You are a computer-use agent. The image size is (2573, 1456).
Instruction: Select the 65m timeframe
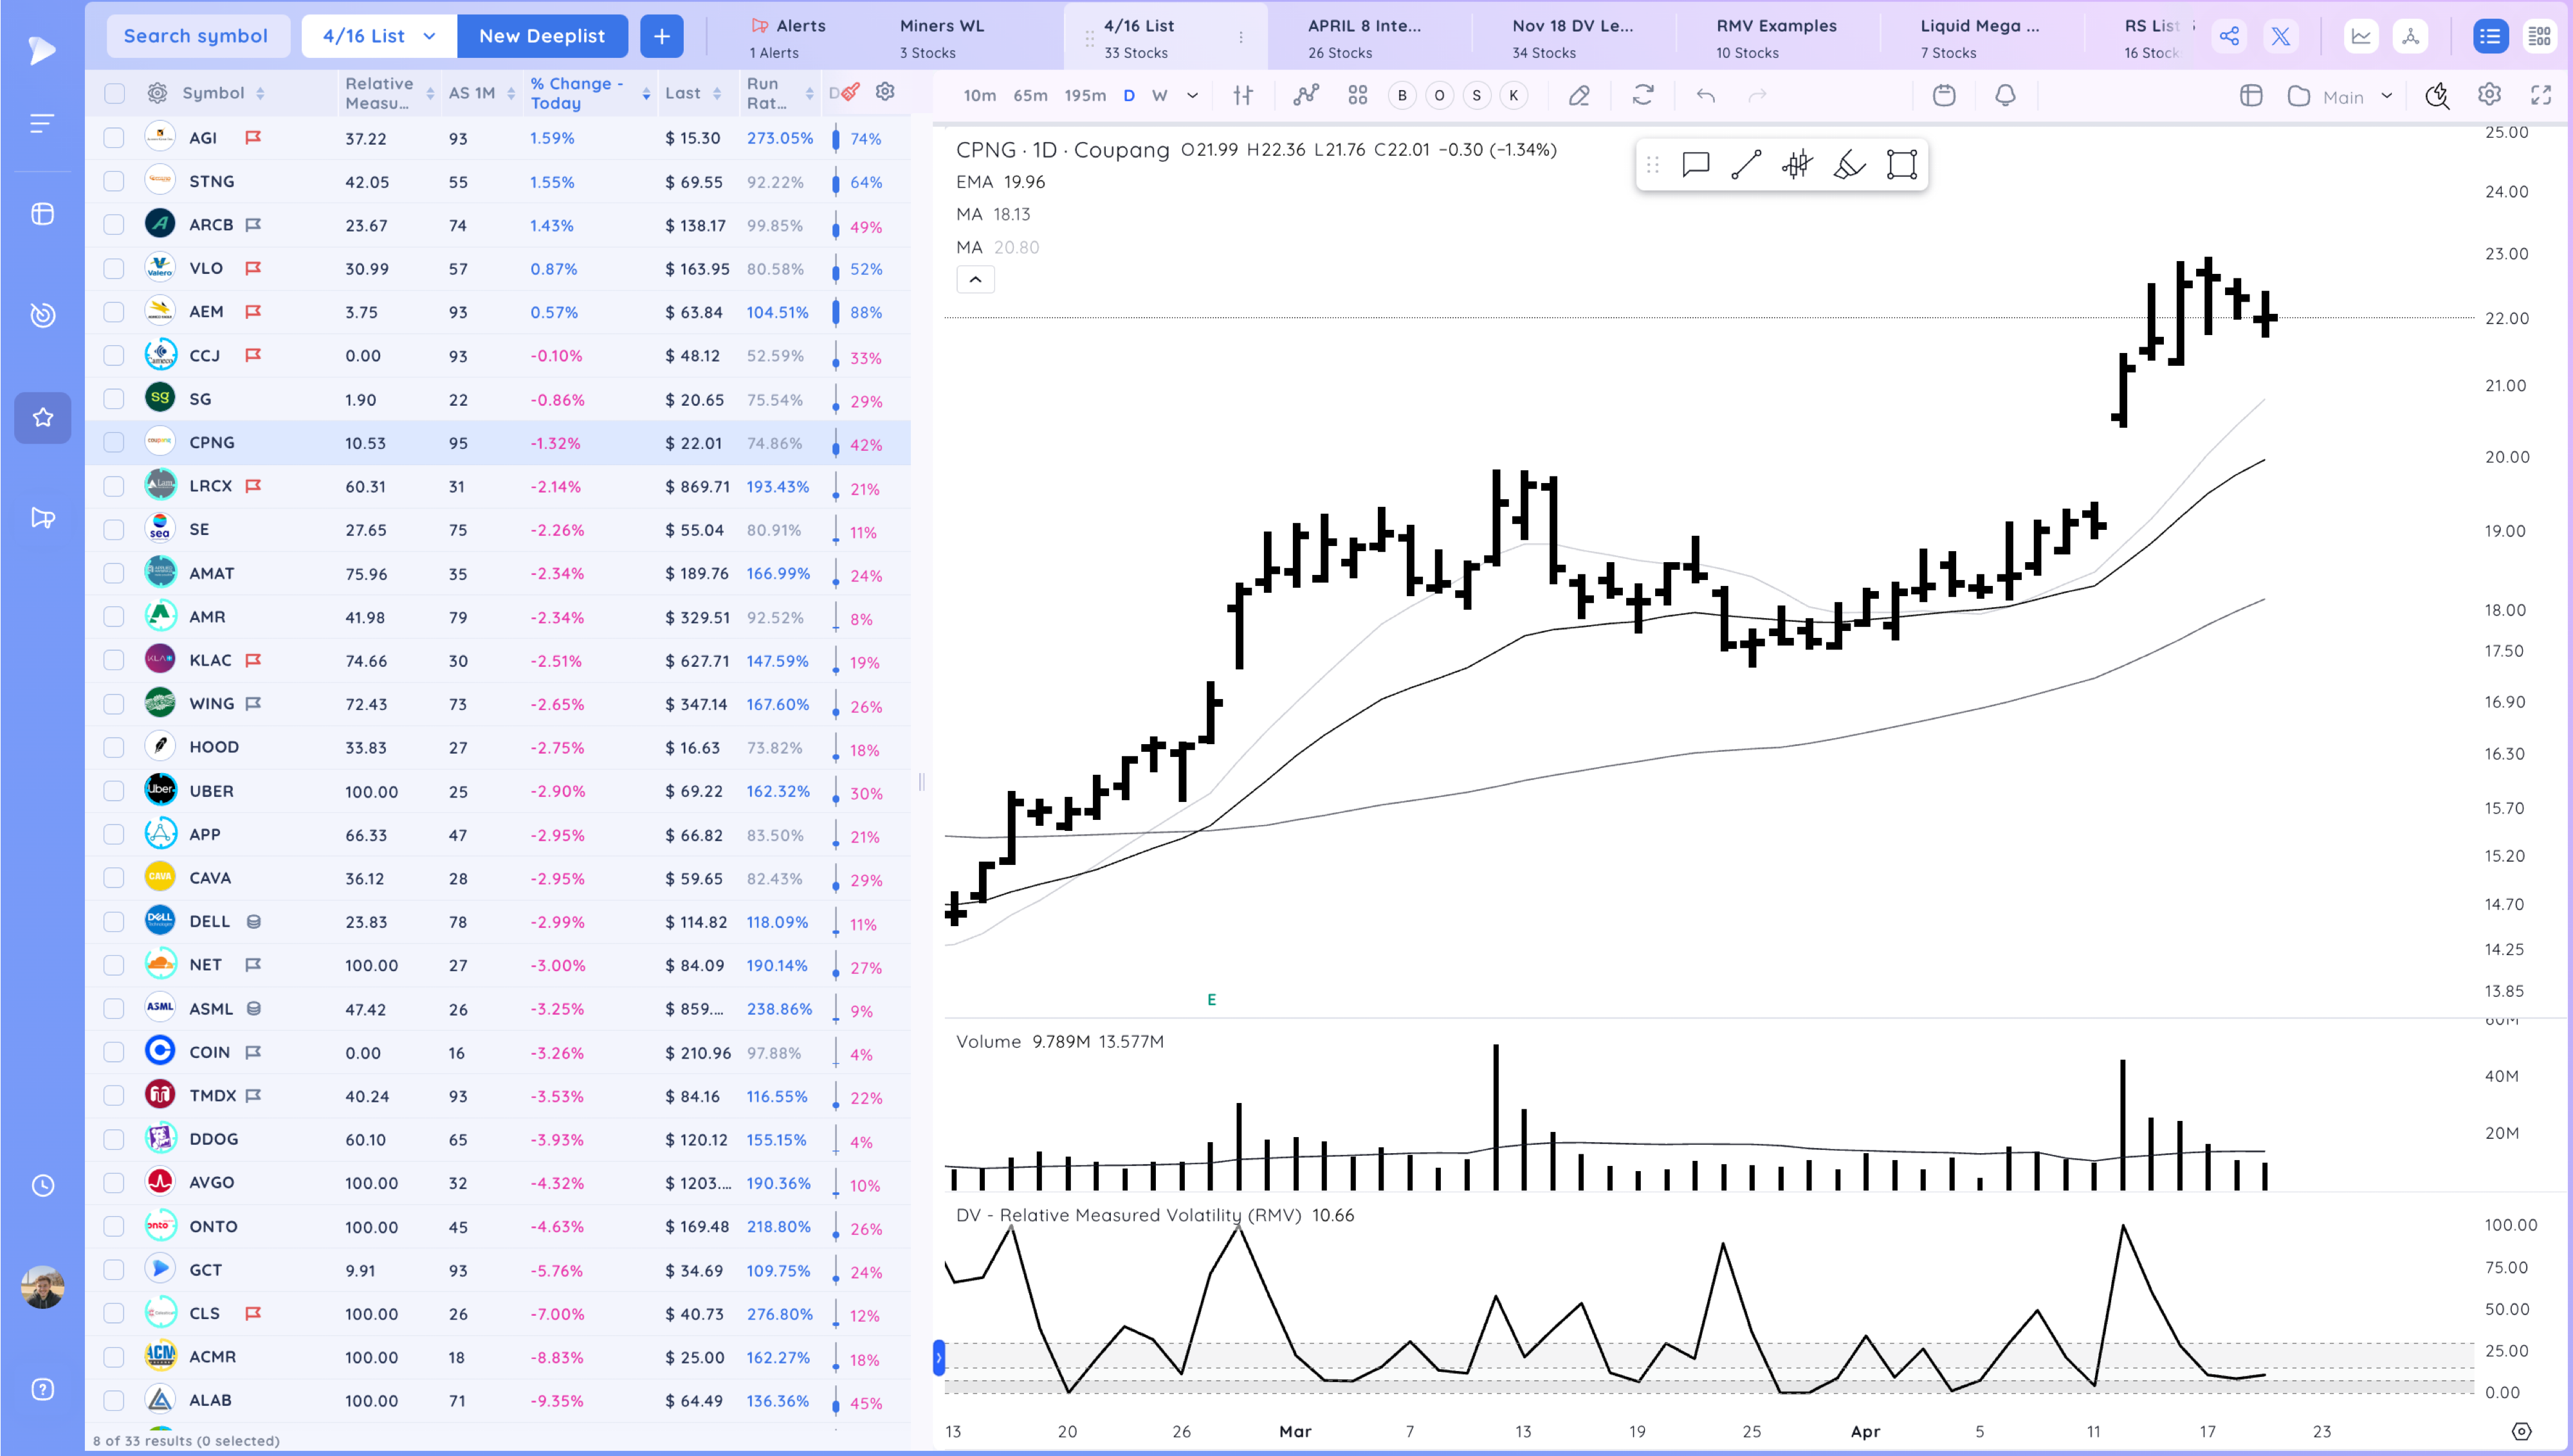[1030, 95]
